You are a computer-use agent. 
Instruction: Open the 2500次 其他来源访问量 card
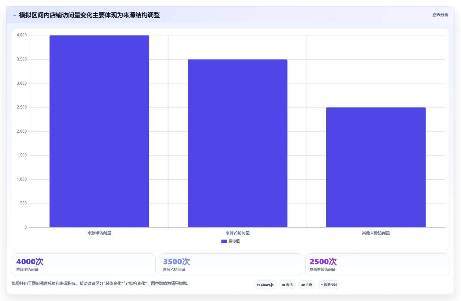click(377, 265)
